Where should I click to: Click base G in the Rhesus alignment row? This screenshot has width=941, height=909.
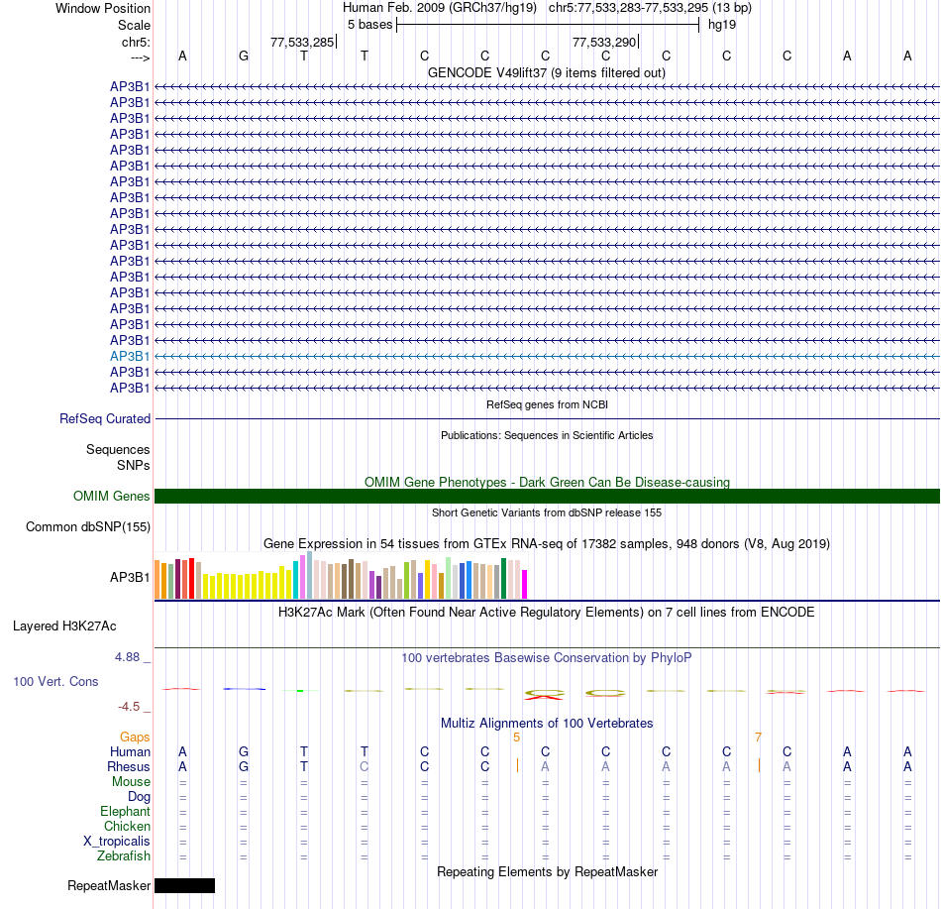pos(243,766)
